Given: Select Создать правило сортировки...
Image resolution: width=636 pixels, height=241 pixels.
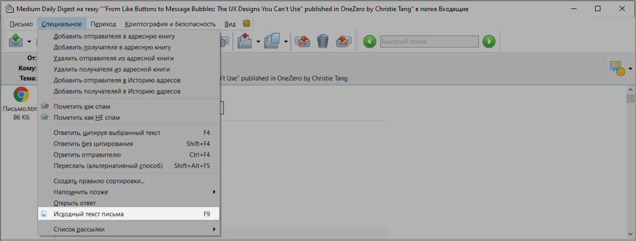Looking at the screenshot, I should (129, 181).
